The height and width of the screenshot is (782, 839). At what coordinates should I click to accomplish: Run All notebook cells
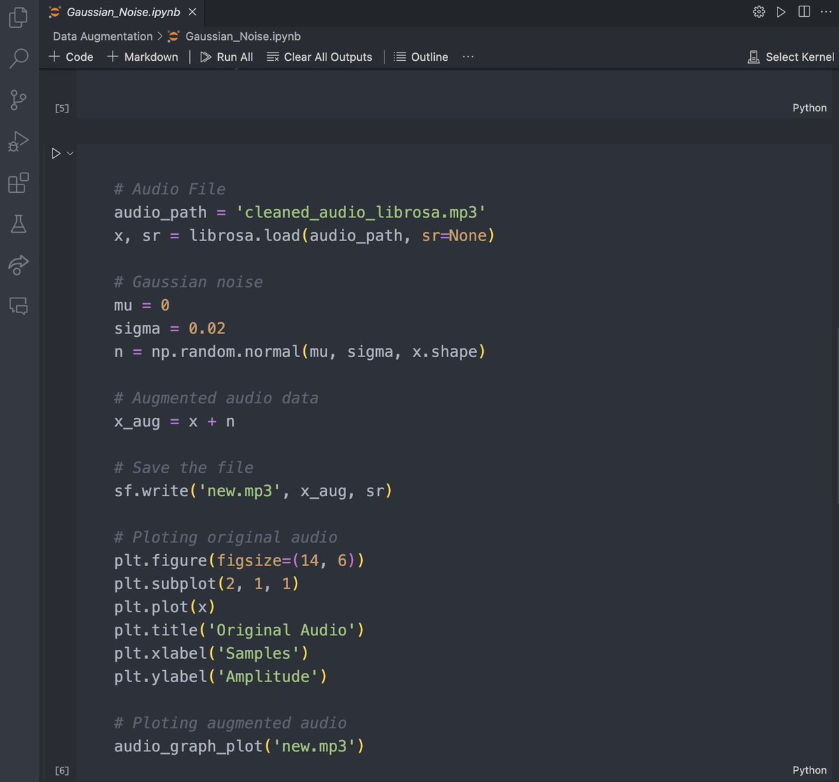tap(227, 57)
